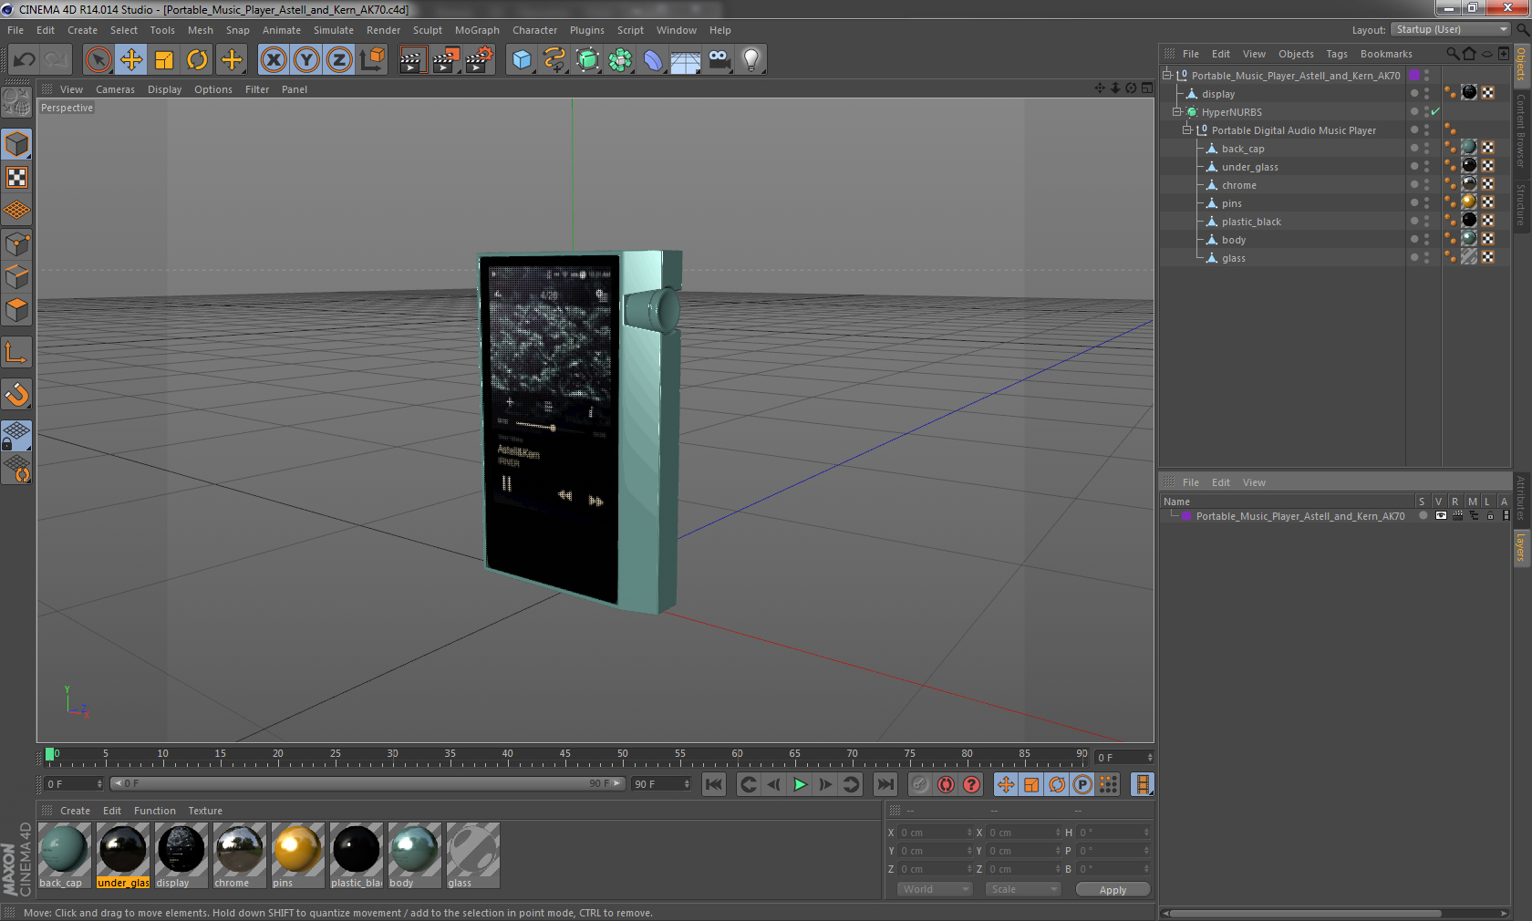
Task: Open the Mesh menu
Action: pyautogui.click(x=201, y=30)
